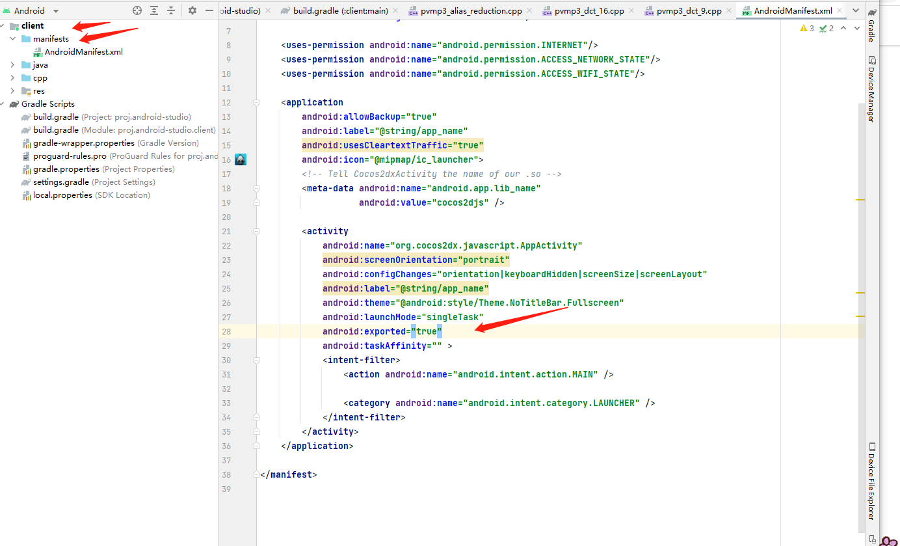Place cursor on android:exported="true" line
The image size is (900, 546).
click(x=382, y=331)
